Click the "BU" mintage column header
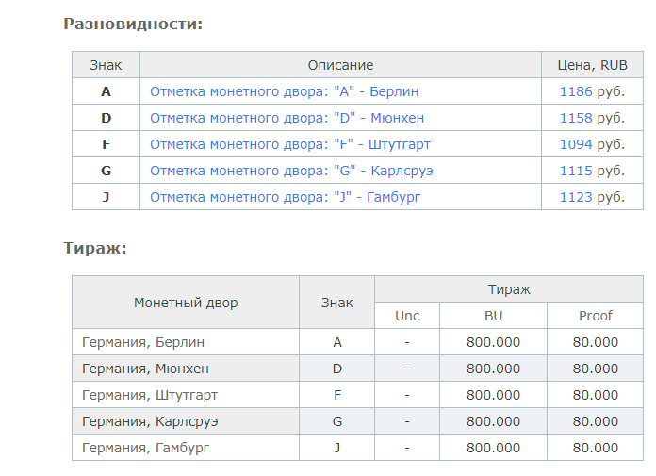Viewport: 656px width, 476px height. coord(493,316)
